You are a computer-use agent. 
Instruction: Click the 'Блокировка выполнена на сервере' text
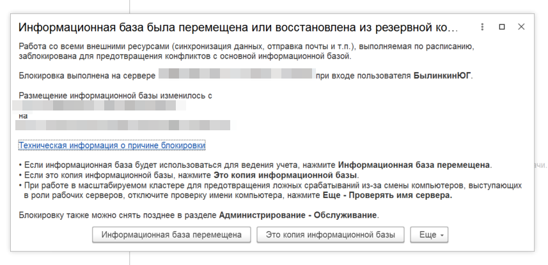tap(88, 77)
